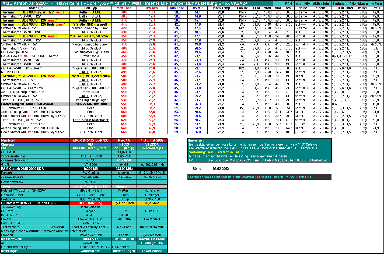The width and height of the screenshot is (384, 254).
Task: Click the 'AMD XP Thoroughbred' cell
Action: 90,148
